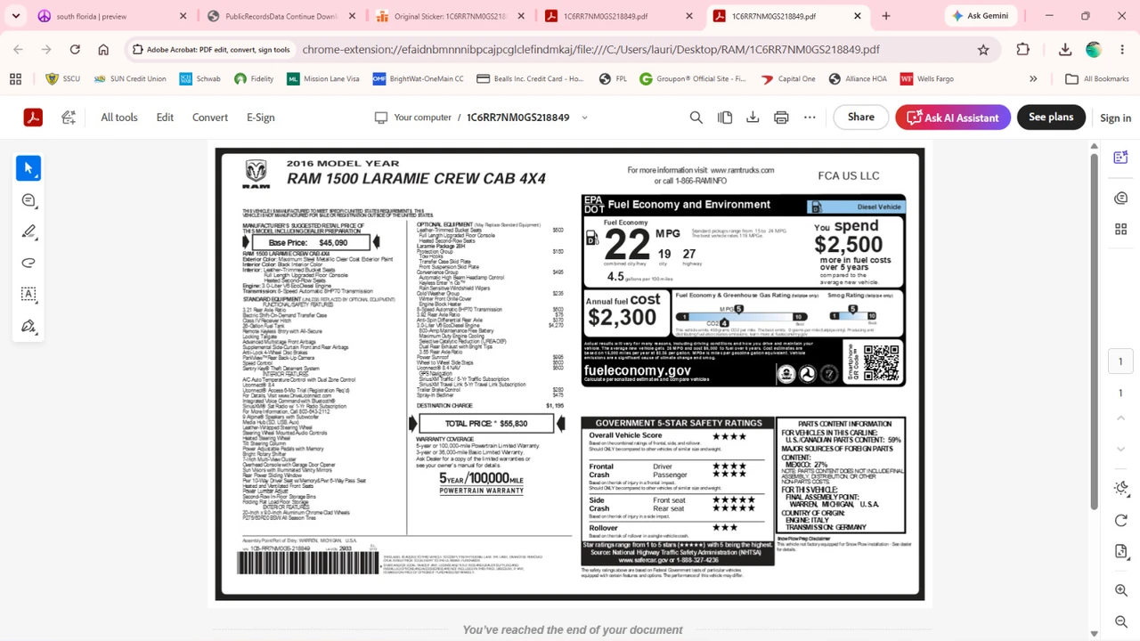Open the FPL bookmark
The height and width of the screenshot is (641, 1140).
pos(613,79)
